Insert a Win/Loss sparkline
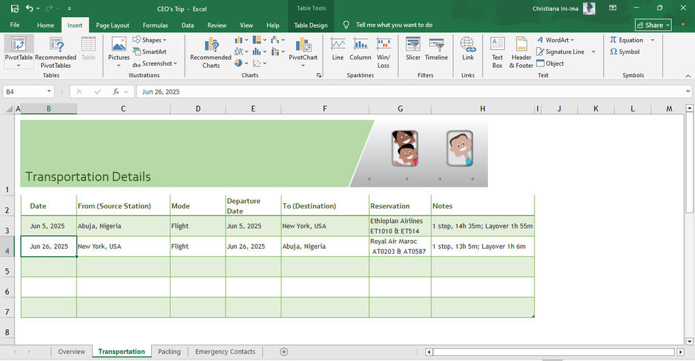The image size is (695, 361). point(383,53)
